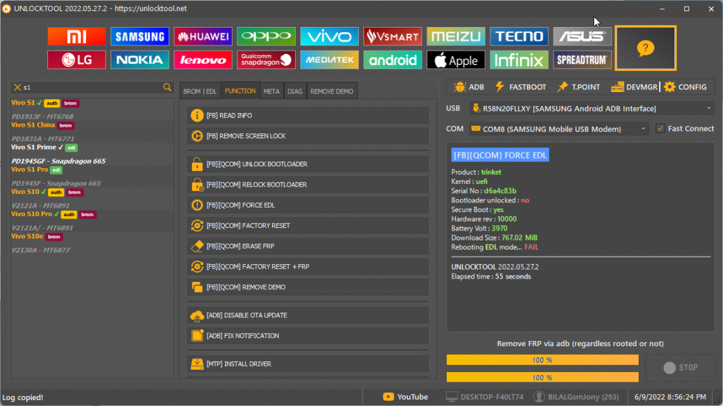Run [ADB] FIX NOTIFICATION
Screen dimensions: 723x406
coord(308,336)
